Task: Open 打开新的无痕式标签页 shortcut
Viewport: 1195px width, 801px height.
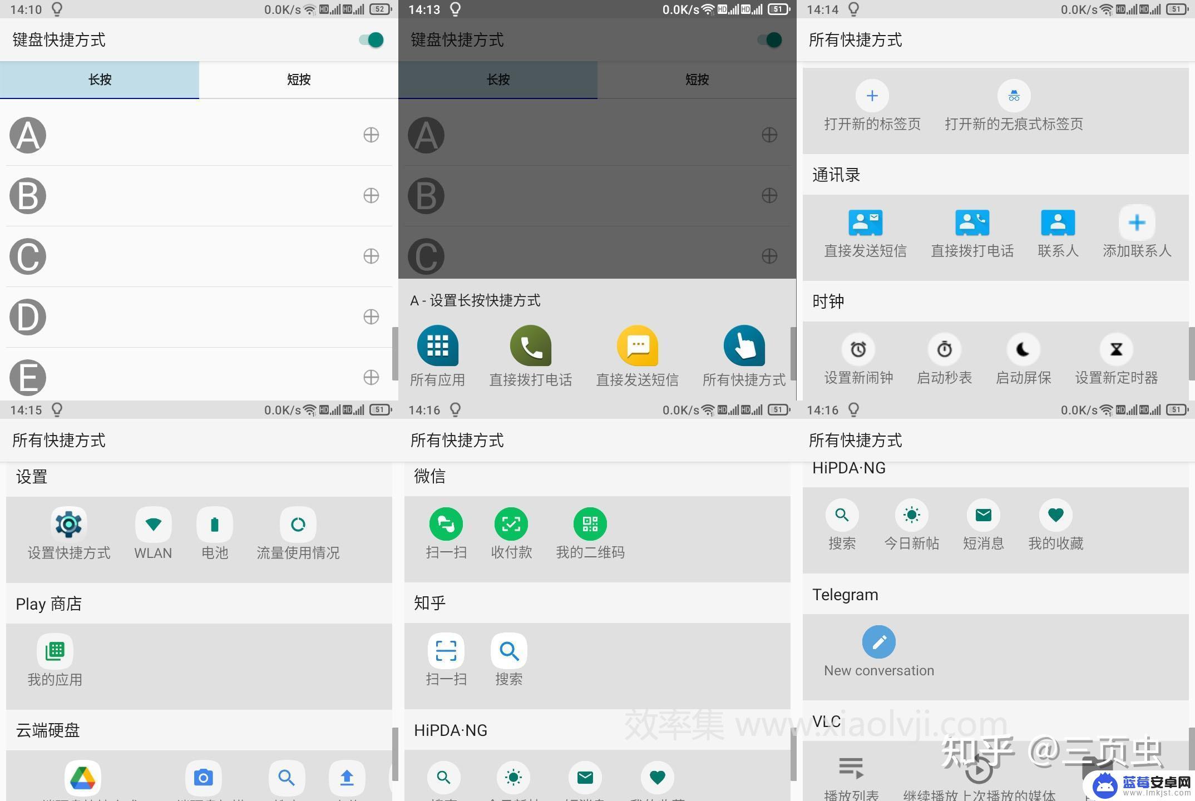Action: click(x=1014, y=106)
